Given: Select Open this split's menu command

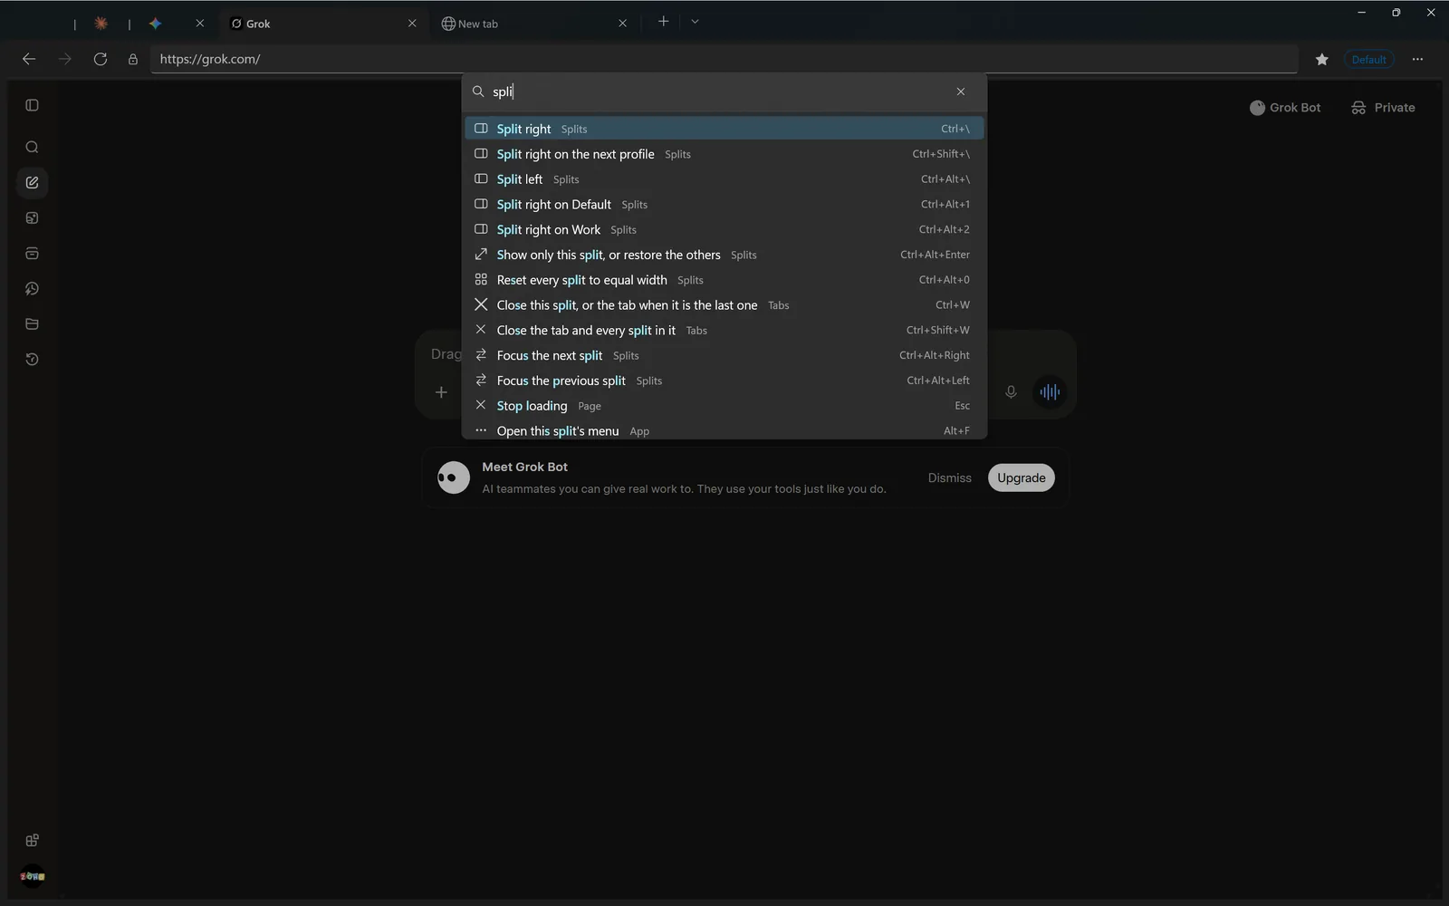Looking at the screenshot, I should [x=724, y=430].
